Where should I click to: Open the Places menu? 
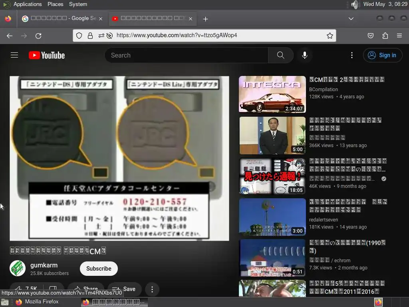point(55,4)
